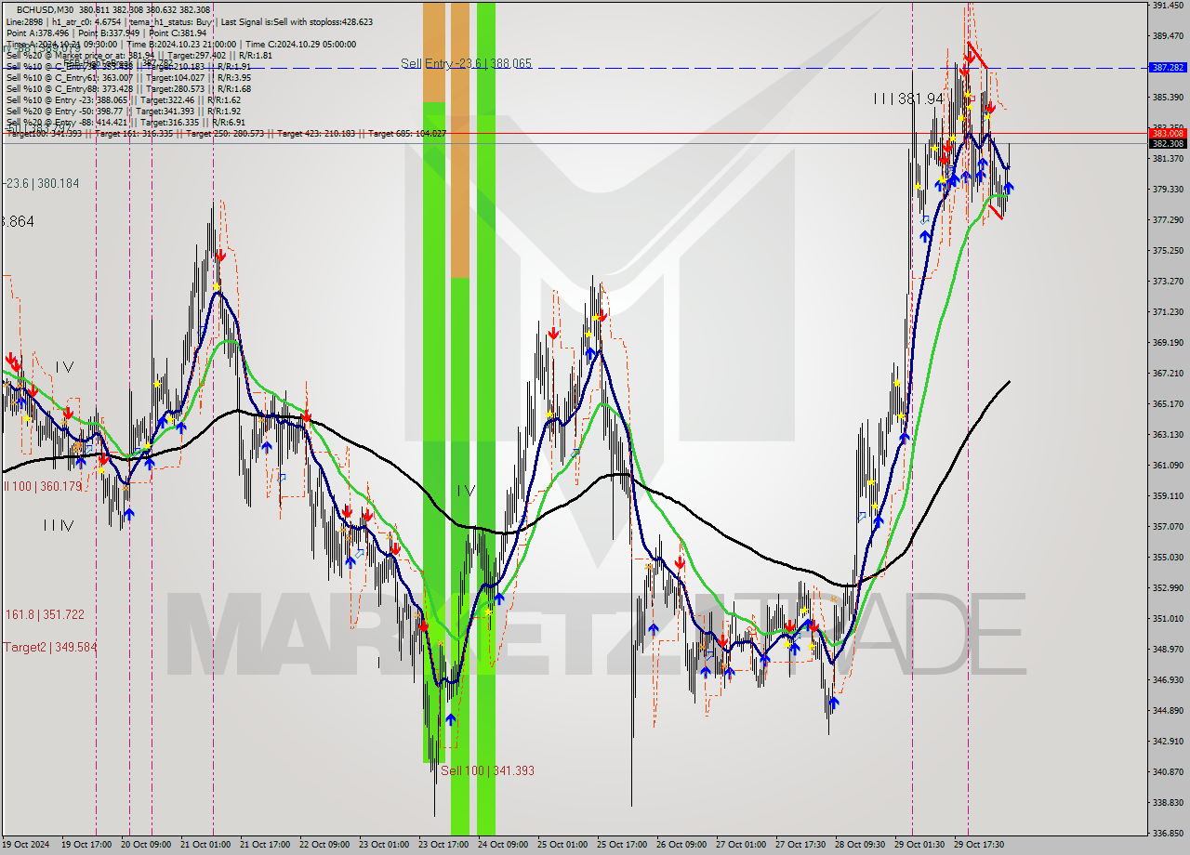Click the '29 Oct 17:30' time axis label
Viewport: 1190px width, 855px height.
(x=980, y=845)
